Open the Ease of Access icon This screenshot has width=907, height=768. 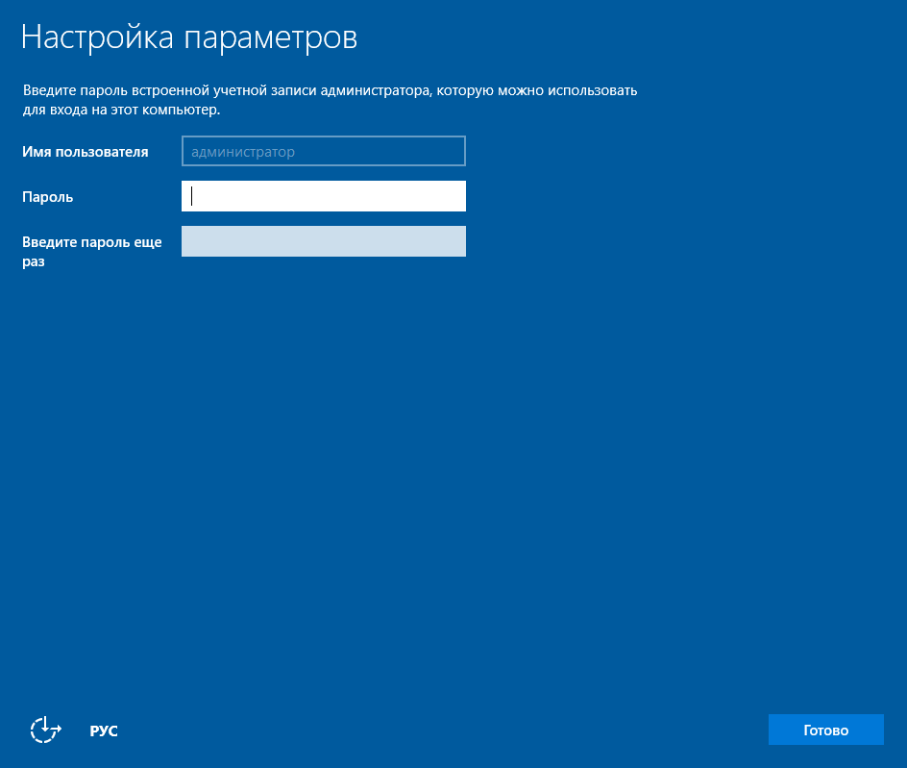pyautogui.click(x=46, y=730)
